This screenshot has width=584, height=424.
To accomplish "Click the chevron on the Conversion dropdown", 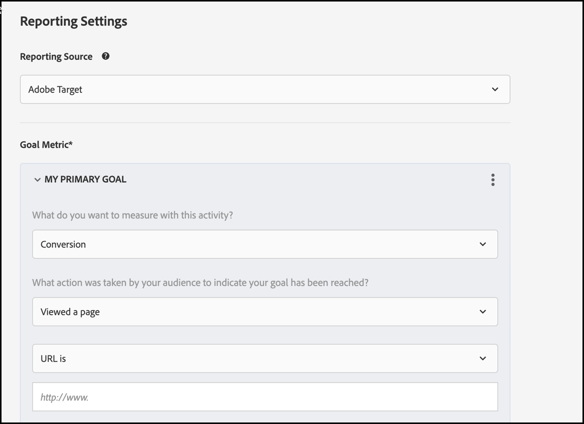I will 483,244.
